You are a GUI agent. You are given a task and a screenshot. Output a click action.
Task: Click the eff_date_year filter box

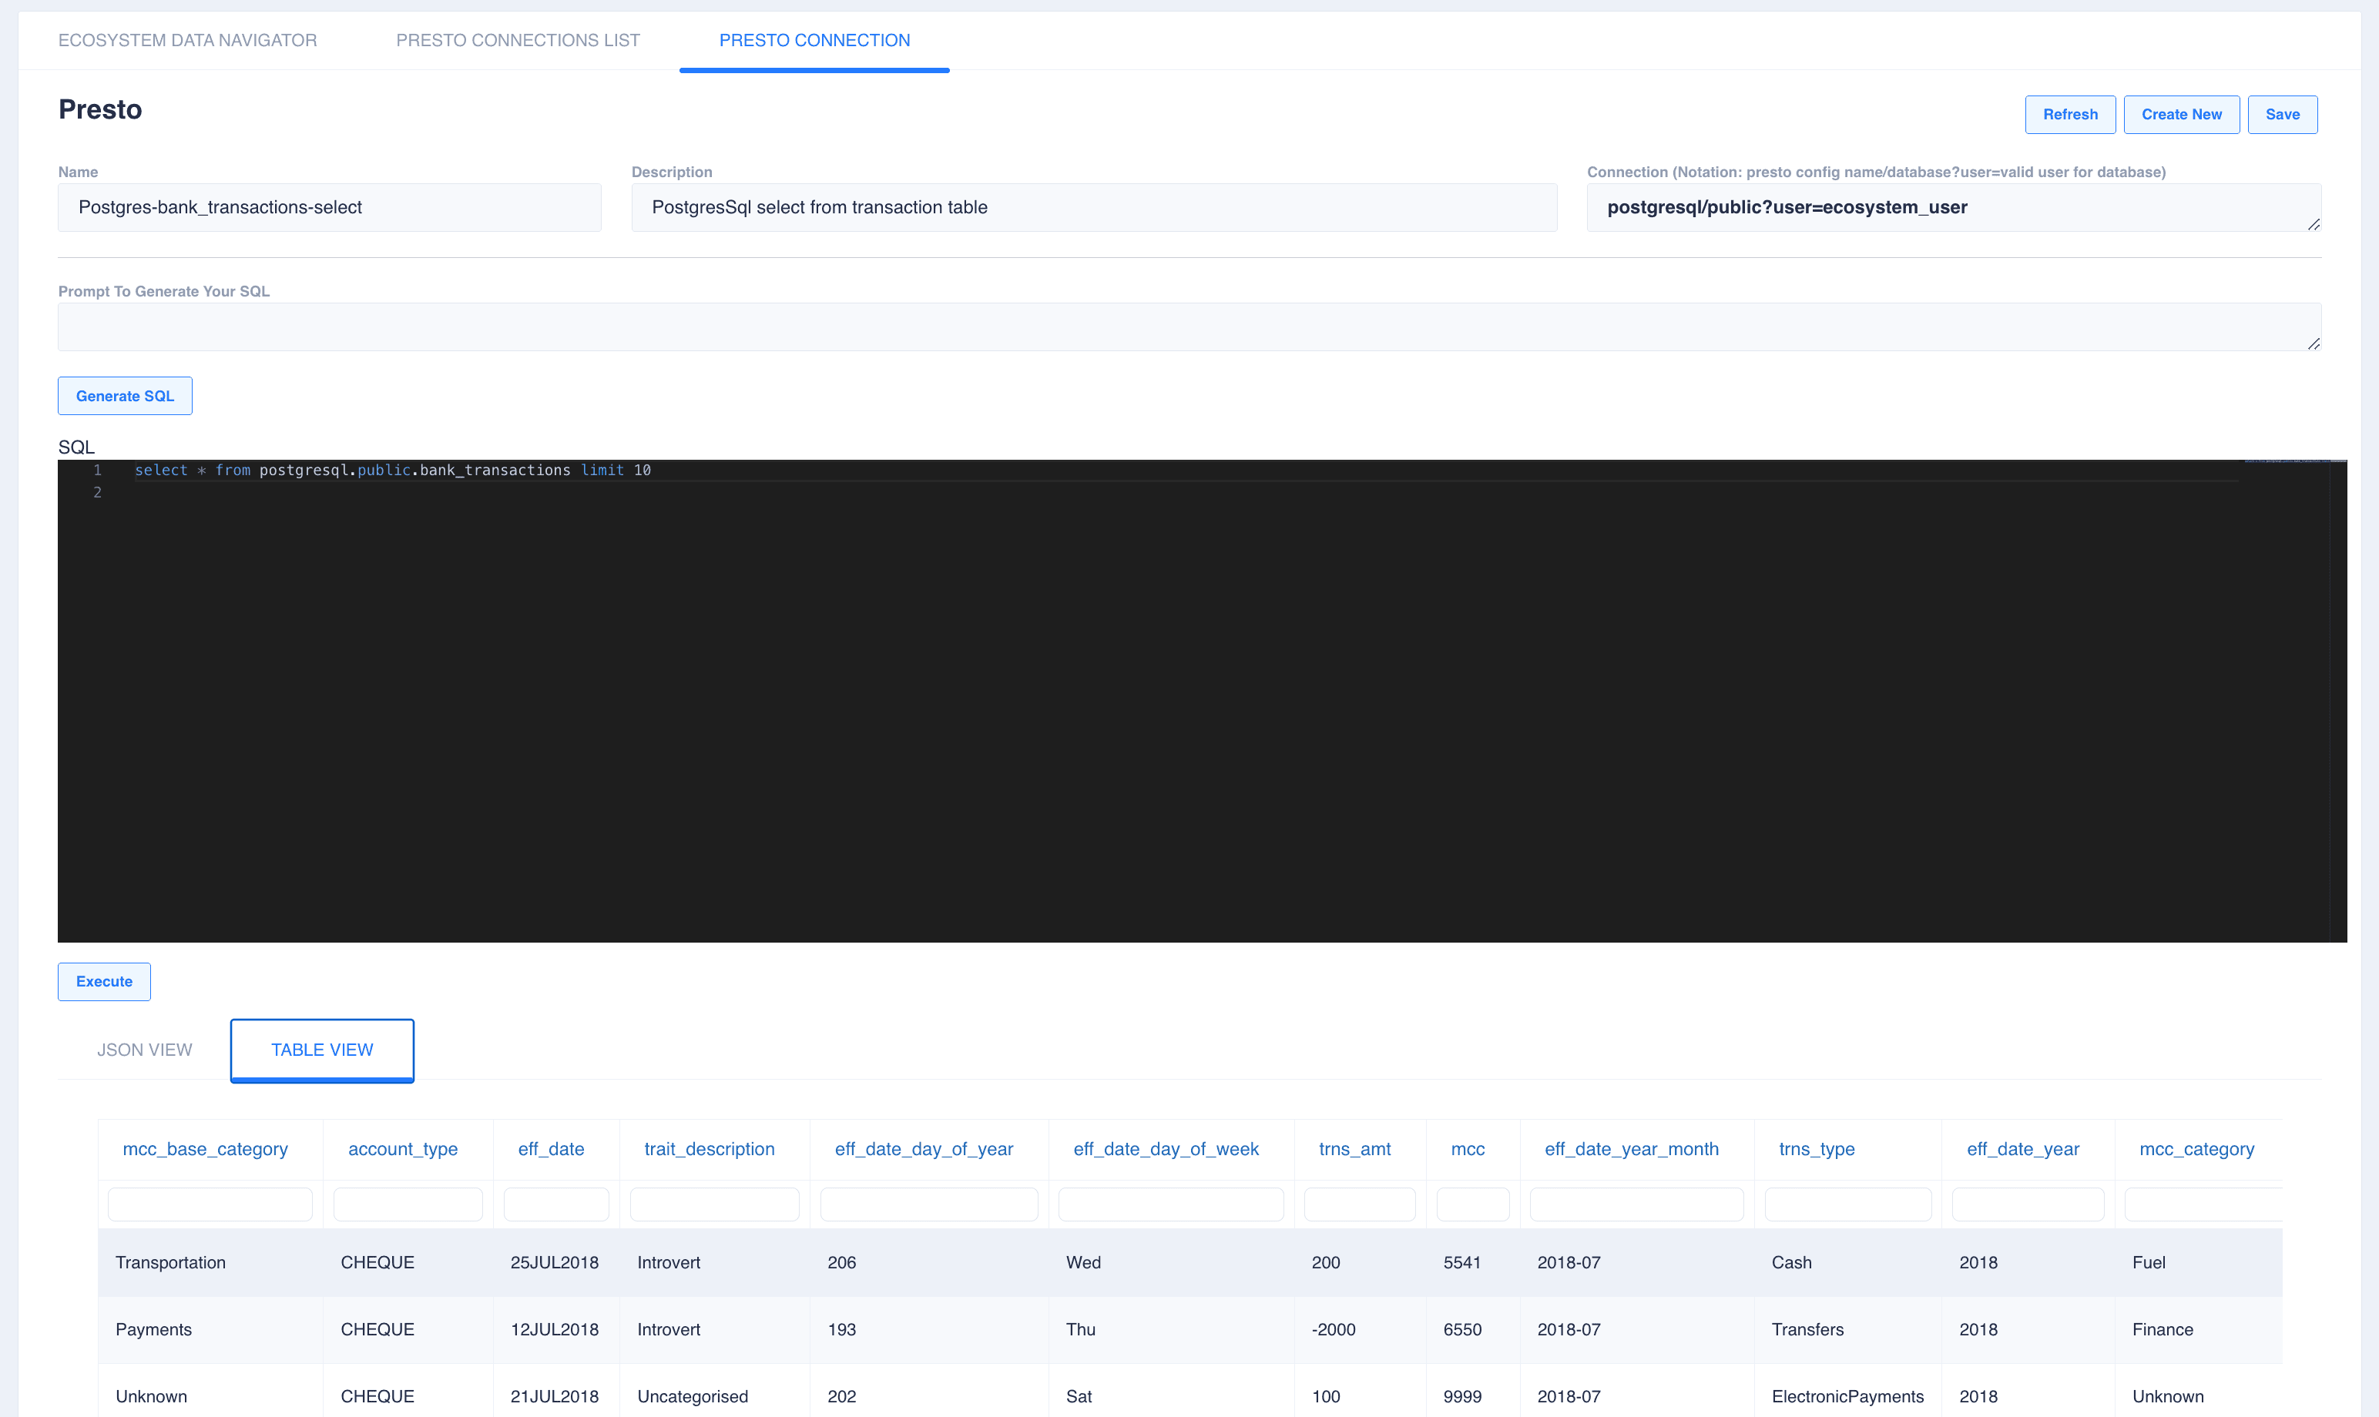(x=2028, y=1204)
